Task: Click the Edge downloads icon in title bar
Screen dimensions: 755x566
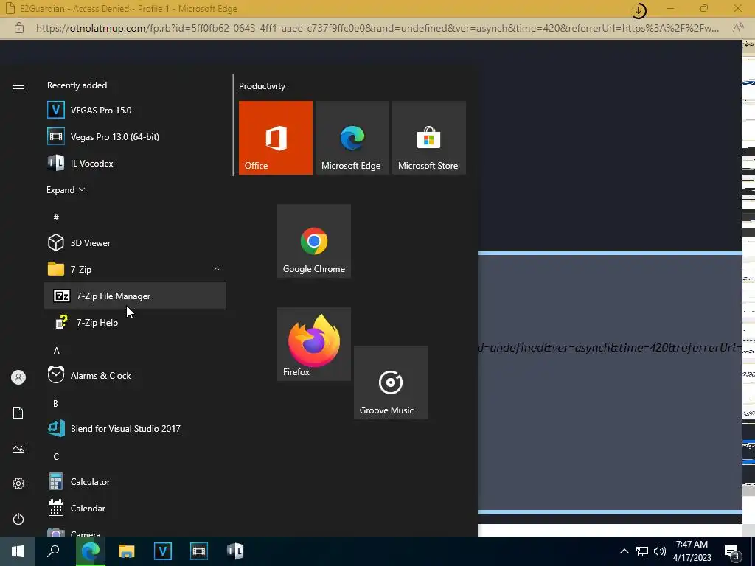Action: 639,10
